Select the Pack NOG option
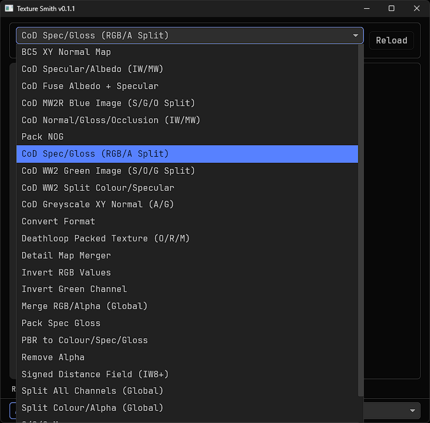Viewport: 430px width, 423px height. point(188,137)
